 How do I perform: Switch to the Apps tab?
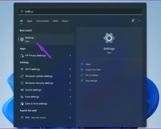click(30, 21)
